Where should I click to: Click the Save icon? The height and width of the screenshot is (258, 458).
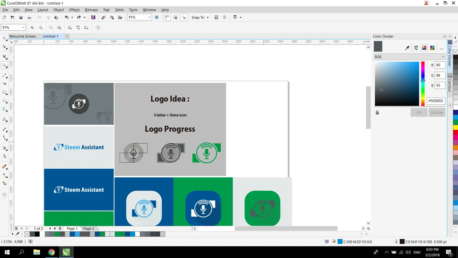point(21,17)
